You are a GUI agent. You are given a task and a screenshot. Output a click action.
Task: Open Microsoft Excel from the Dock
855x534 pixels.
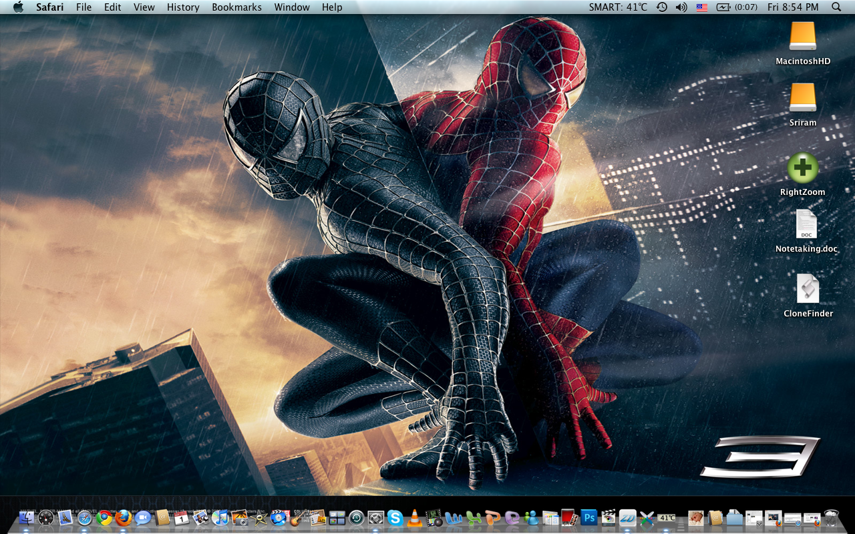[x=474, y=517]
